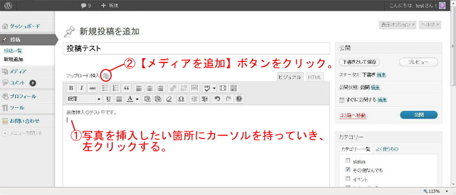Open spellcheck language dropdown arrow

[x=214, y=88]
